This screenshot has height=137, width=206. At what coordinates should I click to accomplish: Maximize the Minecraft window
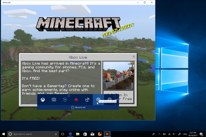145,3
